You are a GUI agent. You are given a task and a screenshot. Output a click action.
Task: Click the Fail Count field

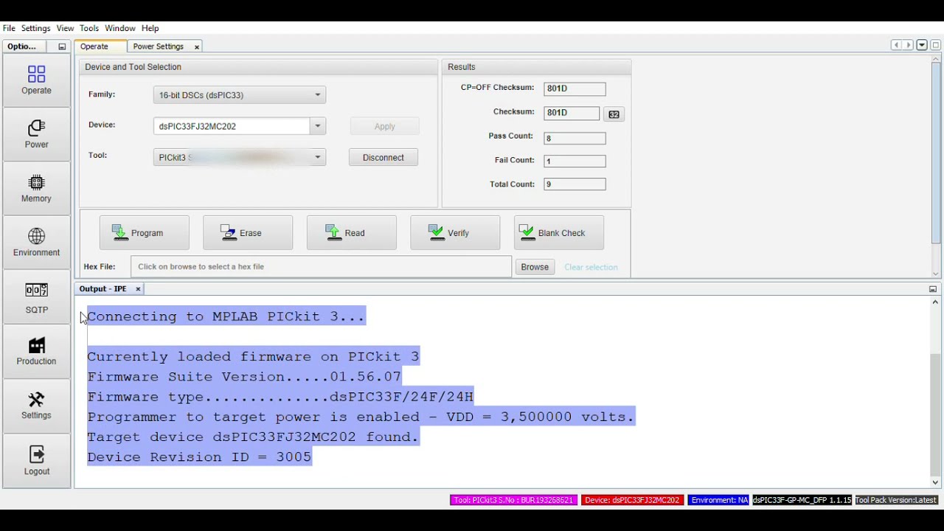[575, 161]
